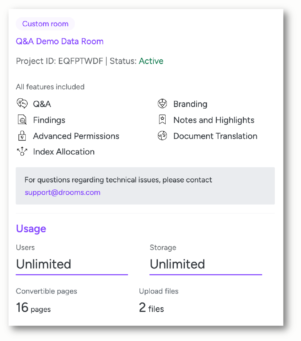Screen dimensions: 301x341
Task: Click the Findings magnifier document icon
Action: click(x=22, y=120)
